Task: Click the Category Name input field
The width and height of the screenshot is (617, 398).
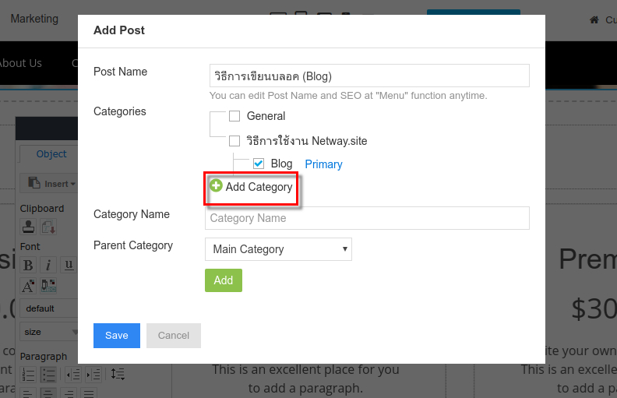Action: pos(367,218)
